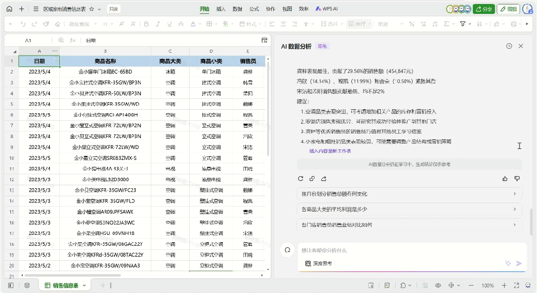Open the borders dropdown
The width and height of the screenshot is (537, 293).
(x=217, y=24)
